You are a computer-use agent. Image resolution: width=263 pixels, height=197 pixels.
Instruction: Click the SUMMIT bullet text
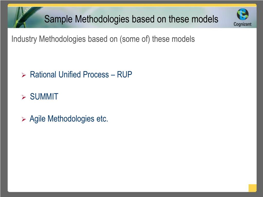(44, 97)
